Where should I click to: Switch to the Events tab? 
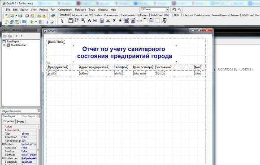coord(20,122)
